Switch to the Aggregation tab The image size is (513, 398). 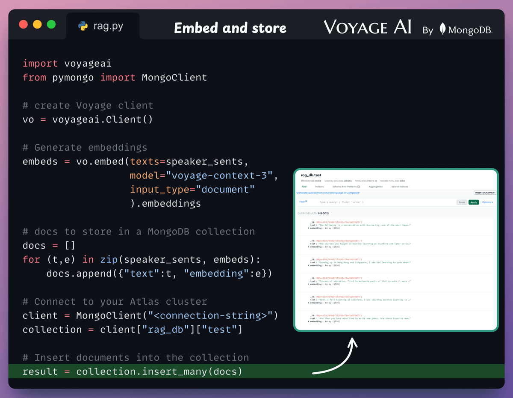(376, 187)
